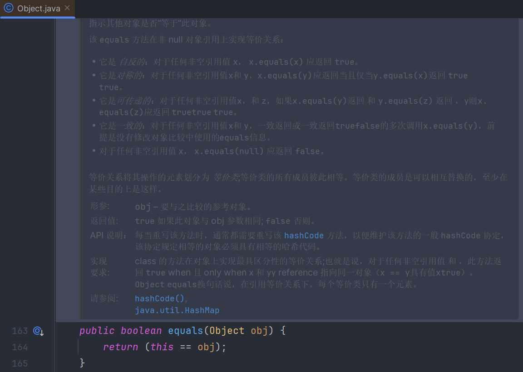Image resolution: width=523 pixels, height=372 pixels.
Task: Click the Object parameter type in equals signature
Action: click(227, 331)
